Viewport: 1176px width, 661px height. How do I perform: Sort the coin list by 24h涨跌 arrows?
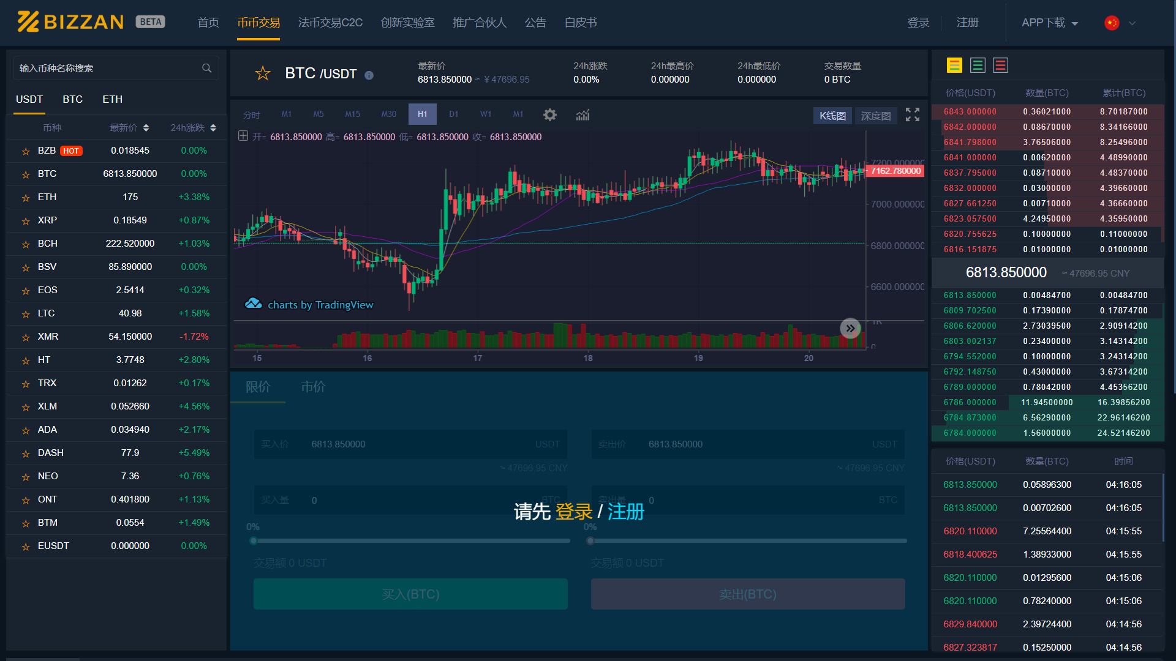(213, 128)
